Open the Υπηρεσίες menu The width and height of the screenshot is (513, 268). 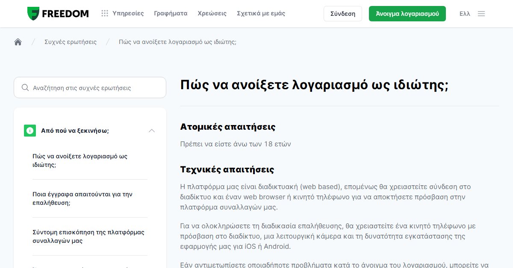pyautogui.click(x=128, y=14)
